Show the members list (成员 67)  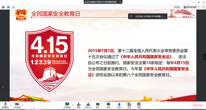88,105
